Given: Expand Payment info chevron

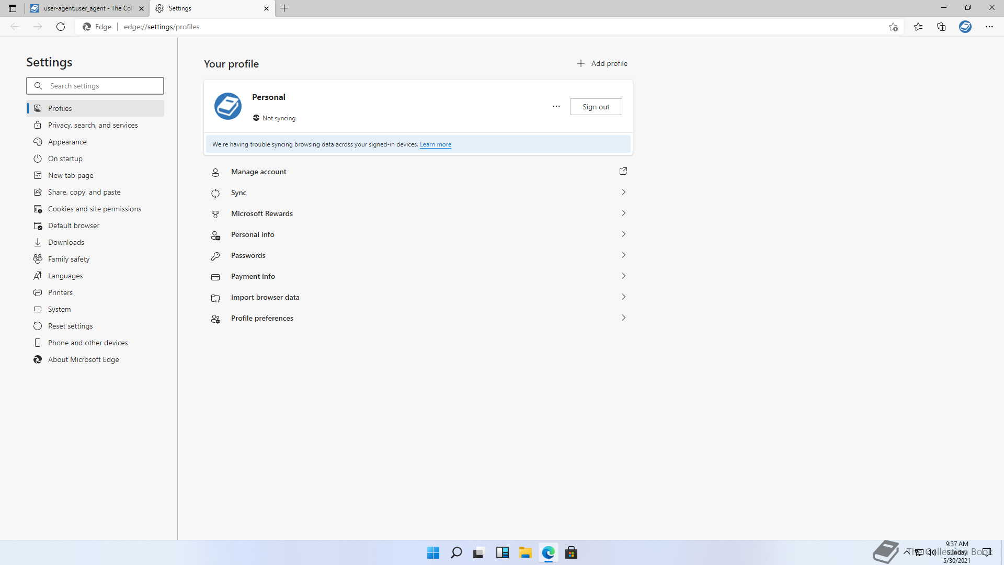Looking at the screenshot, I should click(x=623, y=276).
